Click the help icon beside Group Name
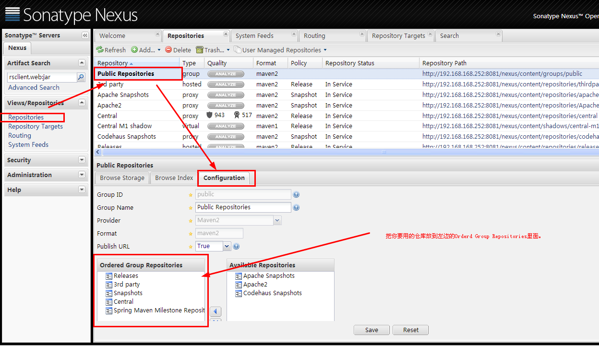The image size is (599, 346). pyautogui.click(x=296, y=208)
